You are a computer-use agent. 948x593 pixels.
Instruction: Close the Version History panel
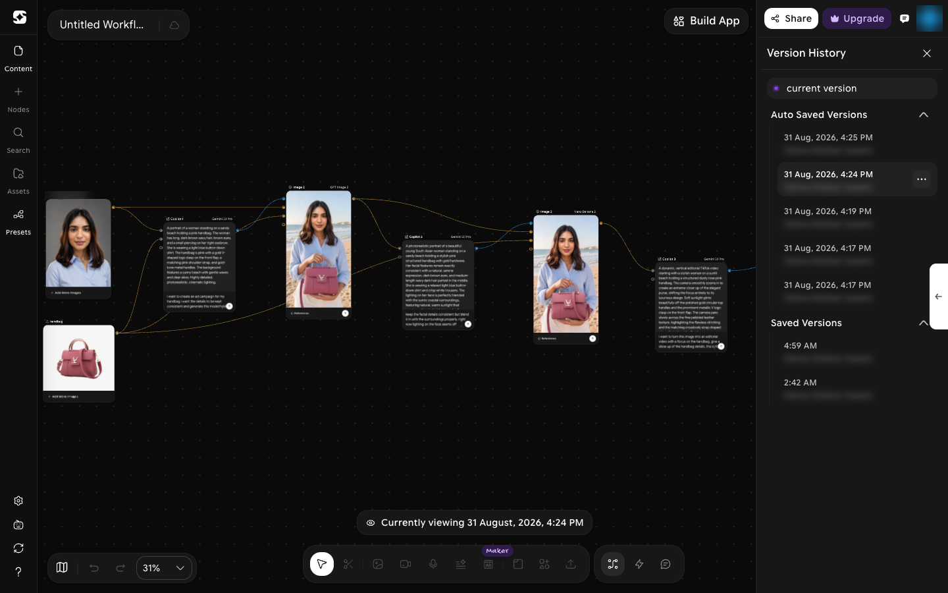tap(927, 53)
